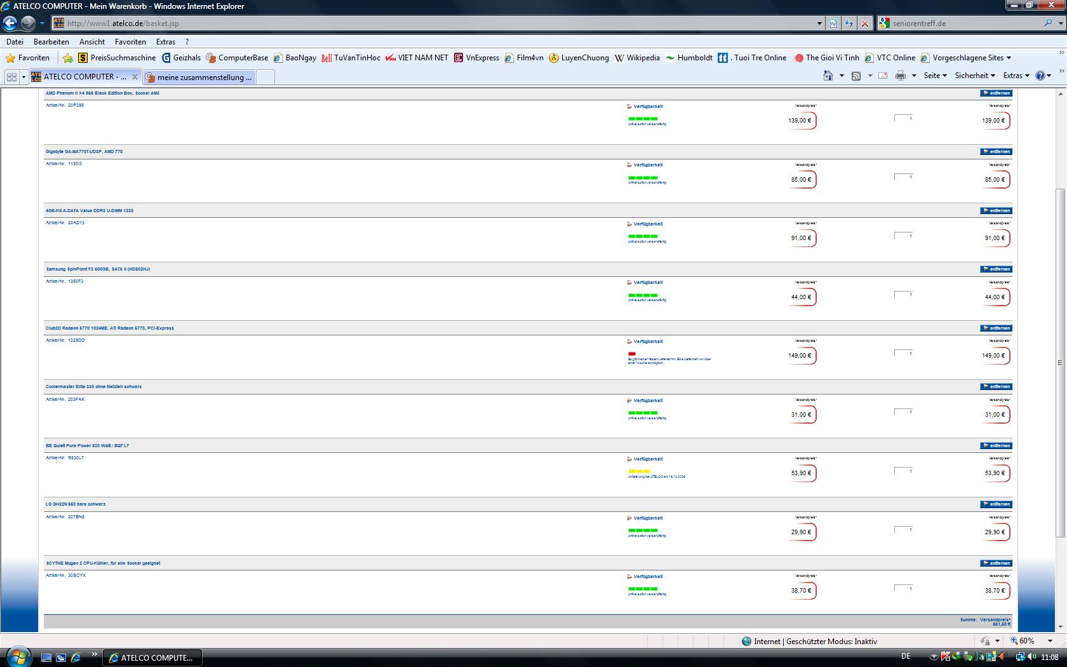Open the Extras dropdown in command bar
Screen dimensions: 1067x667
[1016, 76]
